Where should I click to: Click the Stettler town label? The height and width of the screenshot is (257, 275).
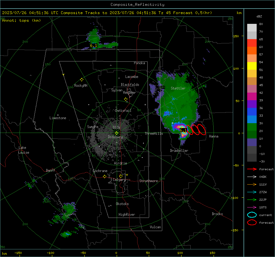click(x=178, y=88)
